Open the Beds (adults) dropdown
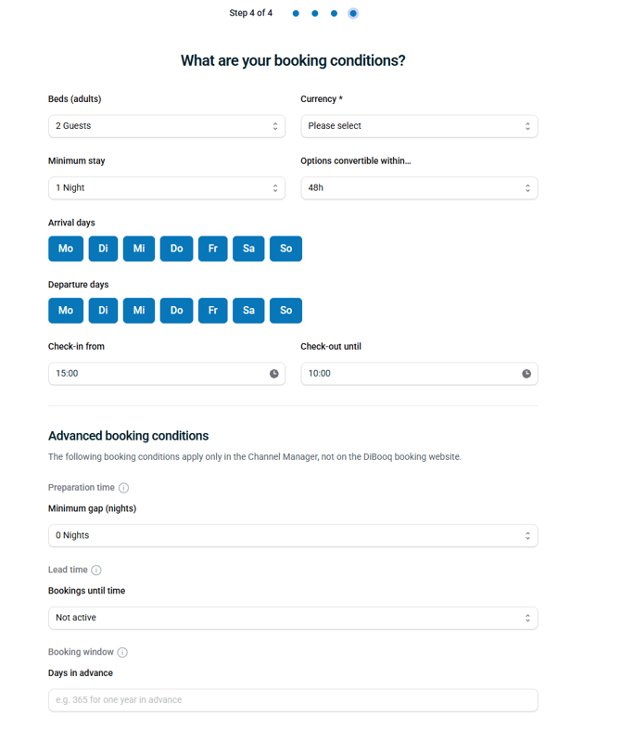Viewport: 621px width, 729px height. coord(167,126)
